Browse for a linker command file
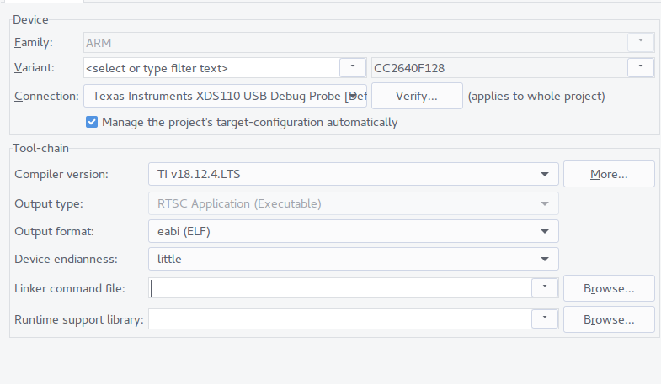The image size is (661, 384). (x=608, y=288)
